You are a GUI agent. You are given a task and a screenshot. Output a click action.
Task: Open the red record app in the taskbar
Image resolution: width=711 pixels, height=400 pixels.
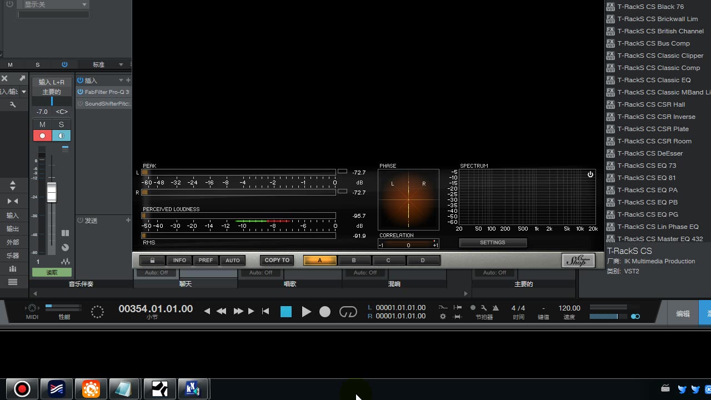tap(22, 389)
